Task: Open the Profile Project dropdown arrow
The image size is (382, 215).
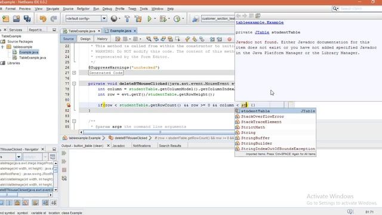Action: (183, 19)
